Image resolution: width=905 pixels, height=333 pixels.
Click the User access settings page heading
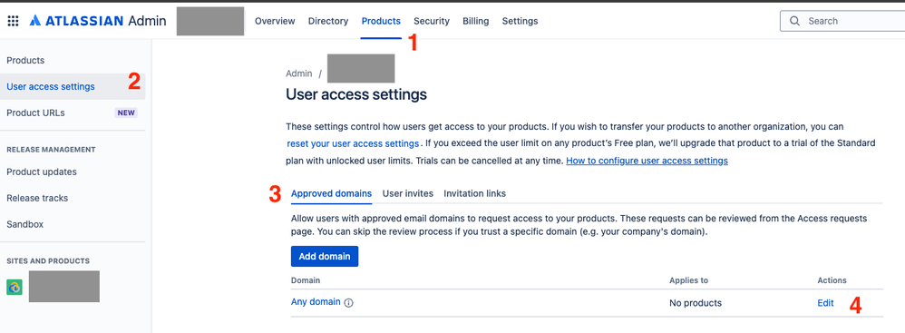[x=356, y=94]
